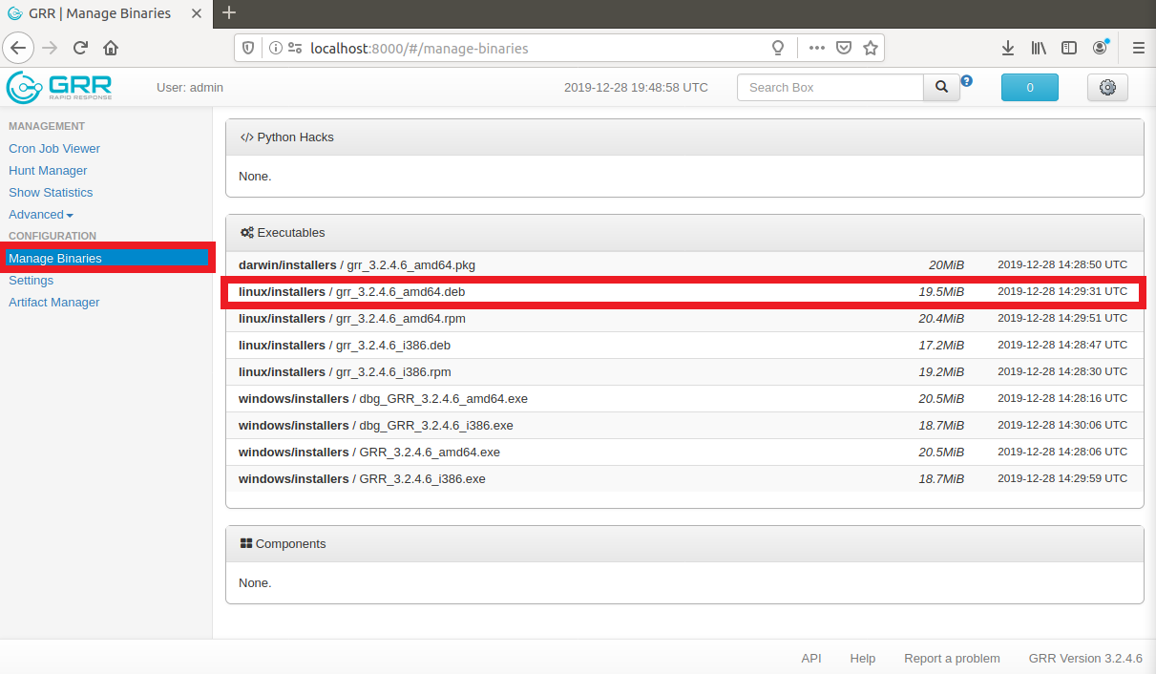1156x674 pixels.
Task: Open Artifact Manager in the sidebar
Action: 54,303
